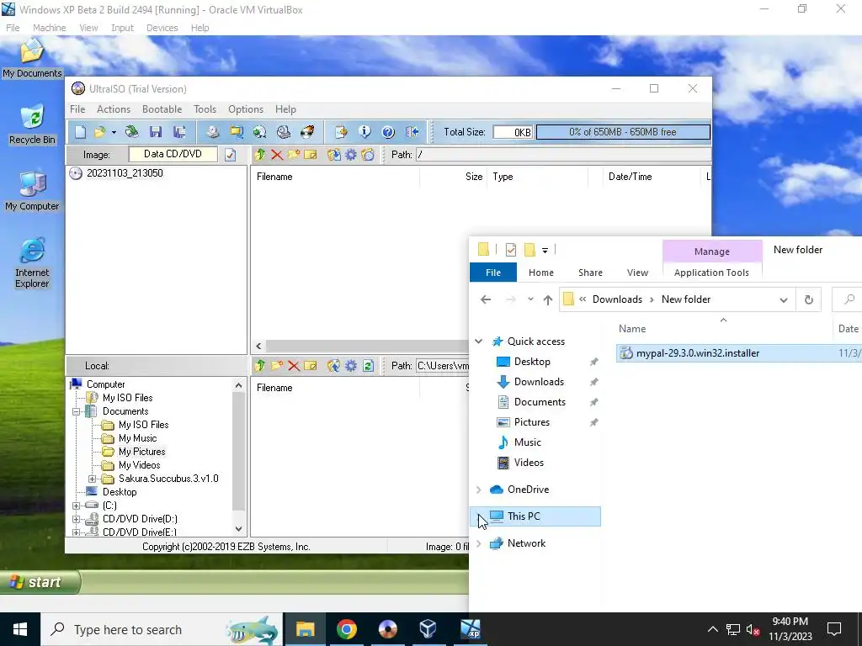
Task: Click the 0% of 650MB capacity bar
Action: click(x=623, y=132)
